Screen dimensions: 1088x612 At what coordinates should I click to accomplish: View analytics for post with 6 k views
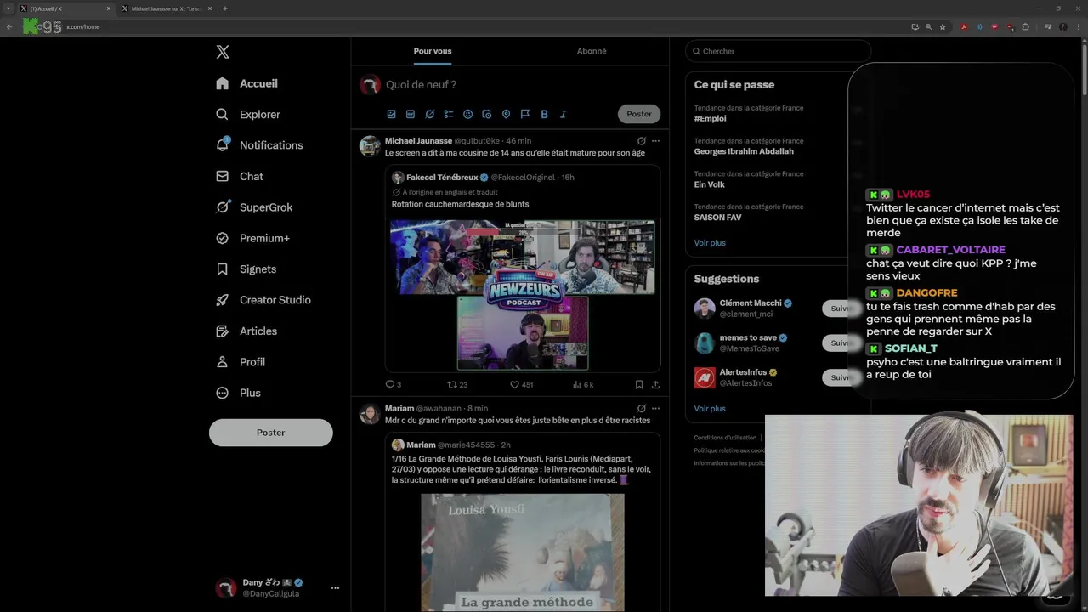[583, 384]
